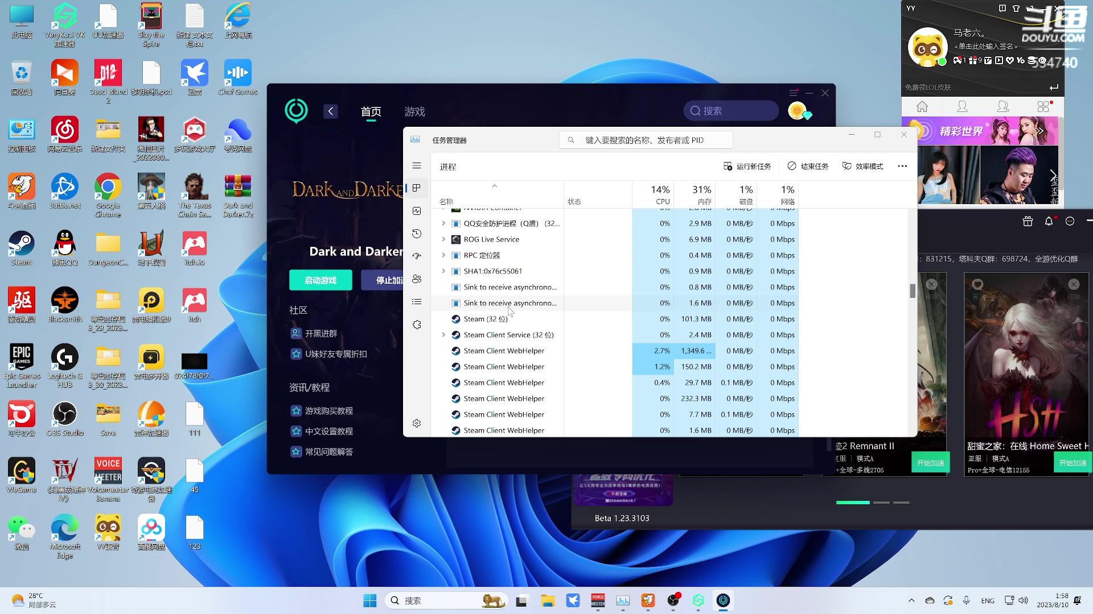Open user avatar in accelerator header
Screen dimensions: 1093x614
pyautogui.click(x=798, y=111)
